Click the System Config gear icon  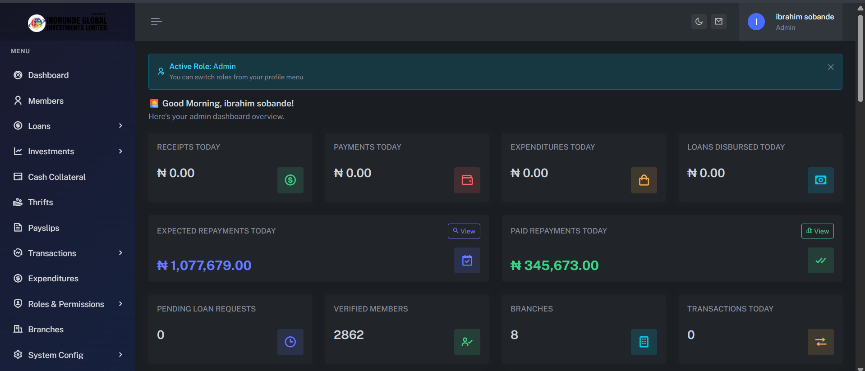click(x=18, y=354)
